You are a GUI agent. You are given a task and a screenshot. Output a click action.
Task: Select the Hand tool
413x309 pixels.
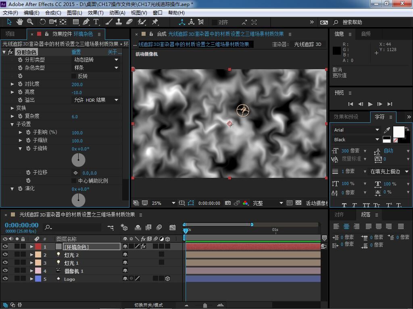point(19,22)
